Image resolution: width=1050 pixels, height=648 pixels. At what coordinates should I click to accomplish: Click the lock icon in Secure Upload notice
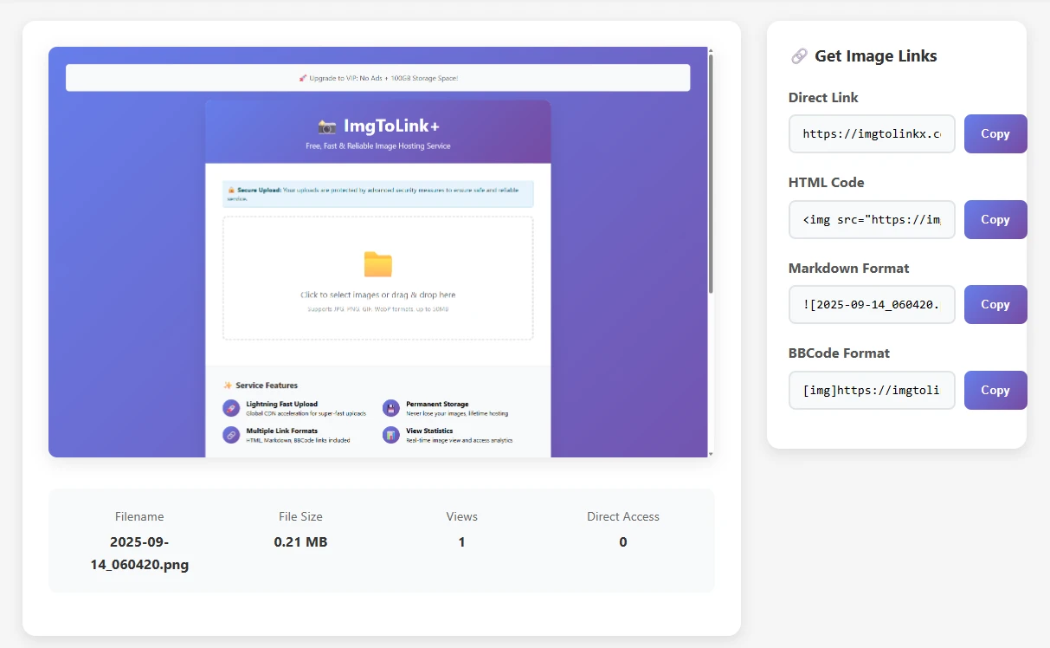tap(231, 189)
